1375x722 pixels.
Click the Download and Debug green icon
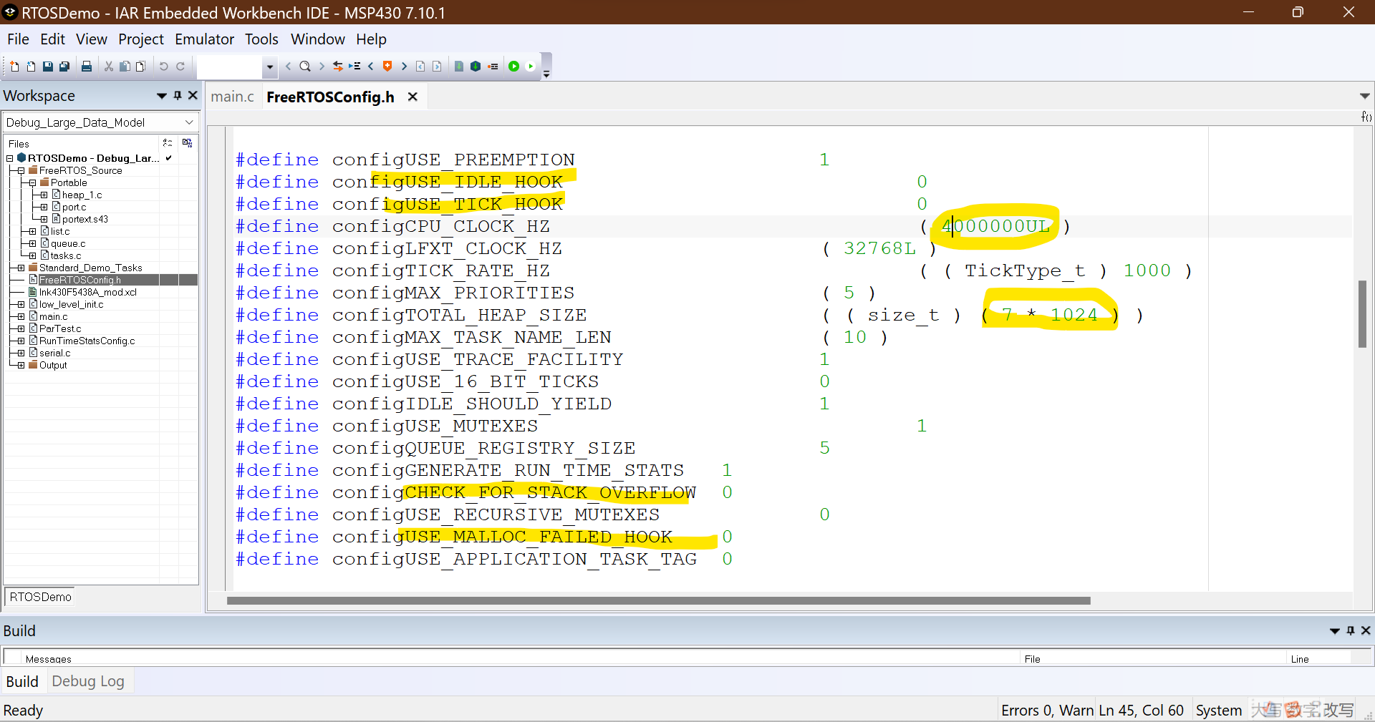coord(514,66)
